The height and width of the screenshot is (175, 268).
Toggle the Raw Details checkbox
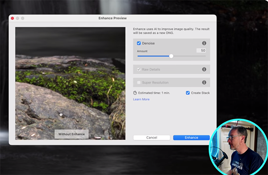click(x=139, y=69)
